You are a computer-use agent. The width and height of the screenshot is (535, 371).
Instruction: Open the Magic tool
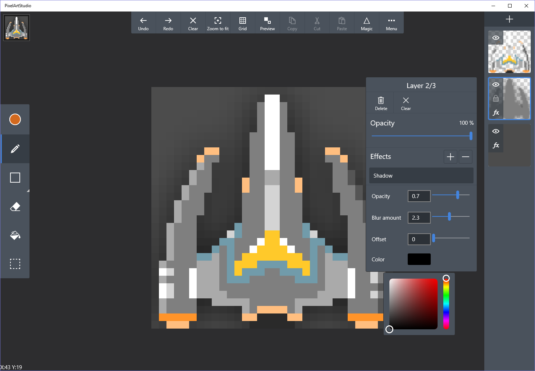click(x=367, y=22)
